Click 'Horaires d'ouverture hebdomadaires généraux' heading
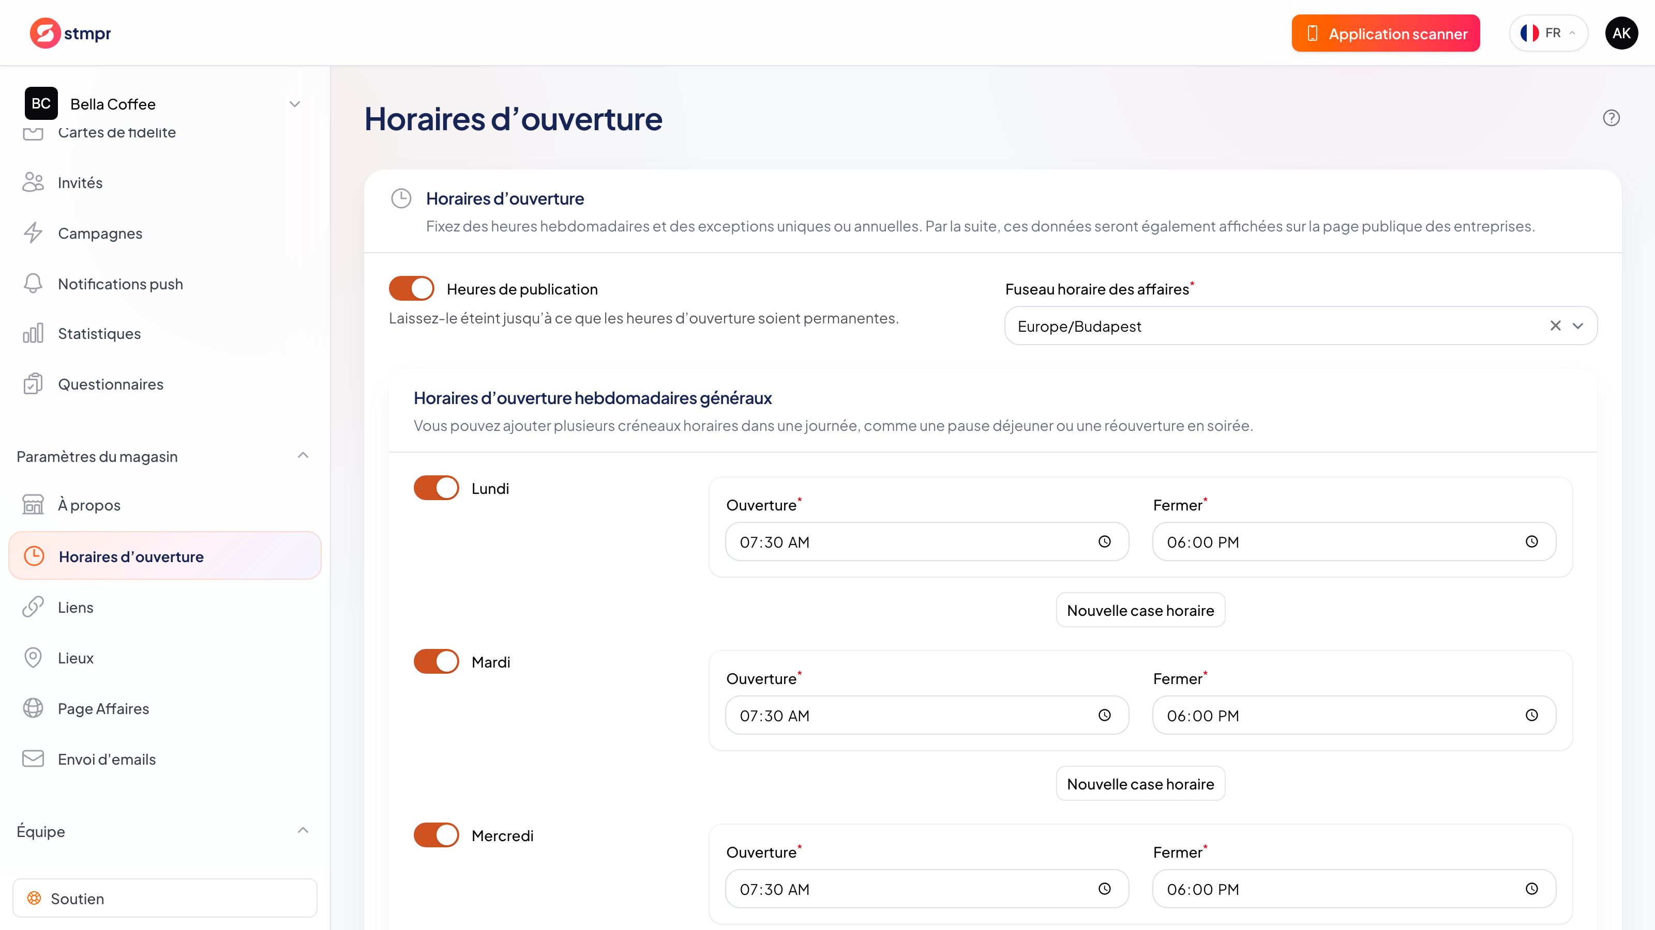 click(592, 398)
